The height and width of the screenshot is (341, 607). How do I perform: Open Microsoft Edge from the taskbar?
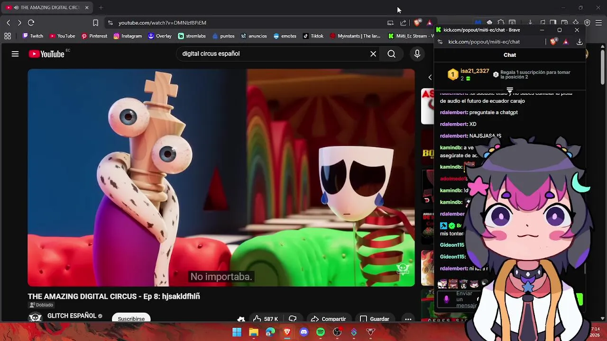270,332
